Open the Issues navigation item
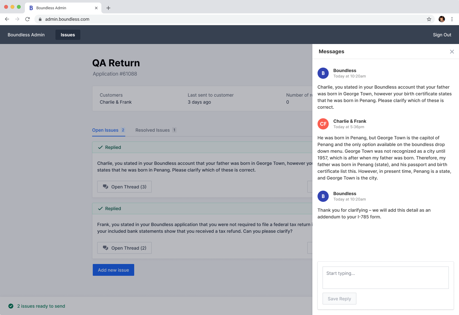This screenshot has height=315, width=459. pos(68,35)
